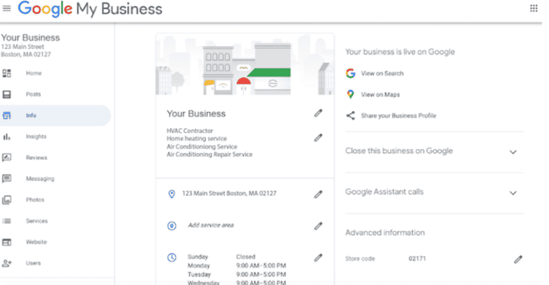Image resolution: width=549 pixels, height=285 pixels.
Task: Edit the address pencil icon
Action: (318, 194)
